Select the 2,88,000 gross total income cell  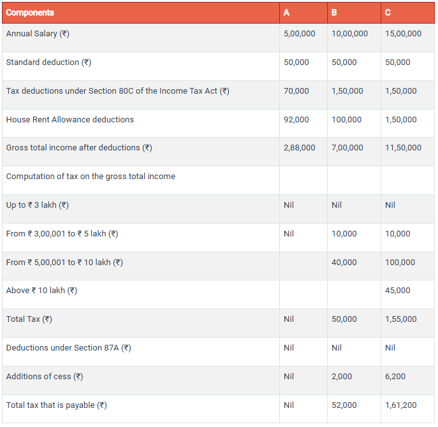299,148
